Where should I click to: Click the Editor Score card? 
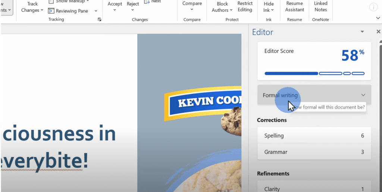pyautogui.click(x=314, y=61)
